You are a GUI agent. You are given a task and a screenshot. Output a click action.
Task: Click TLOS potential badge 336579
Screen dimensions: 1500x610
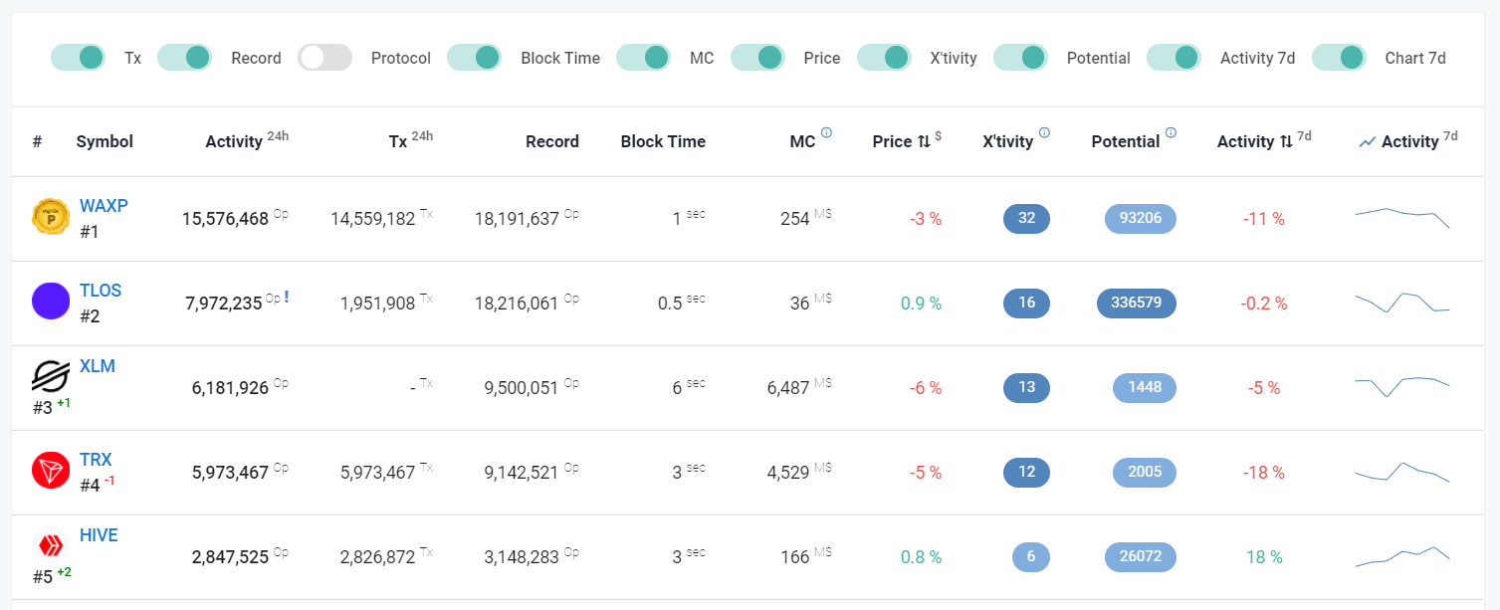coord(1137,303)
